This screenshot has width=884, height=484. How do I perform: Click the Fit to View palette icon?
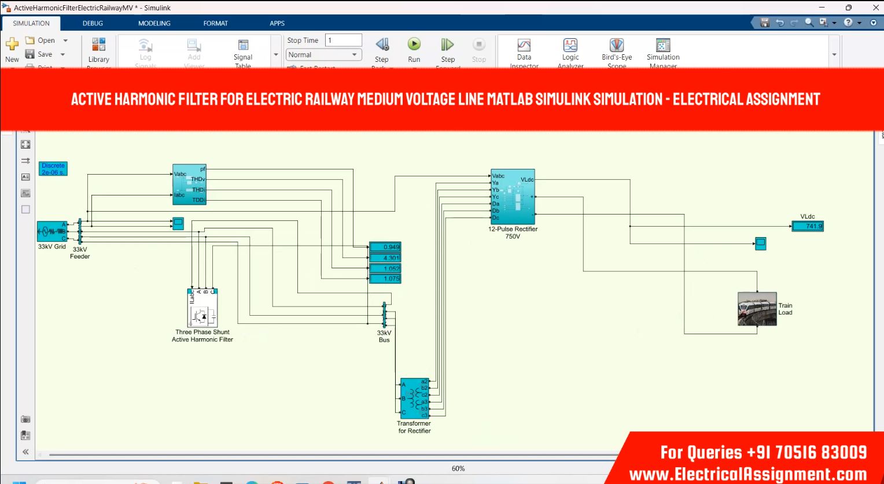pyautogui.click(x=25, y=145)
